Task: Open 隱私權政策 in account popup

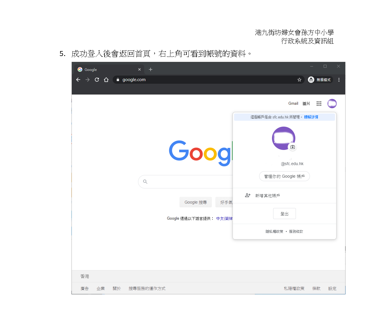Action: (274, 232)
